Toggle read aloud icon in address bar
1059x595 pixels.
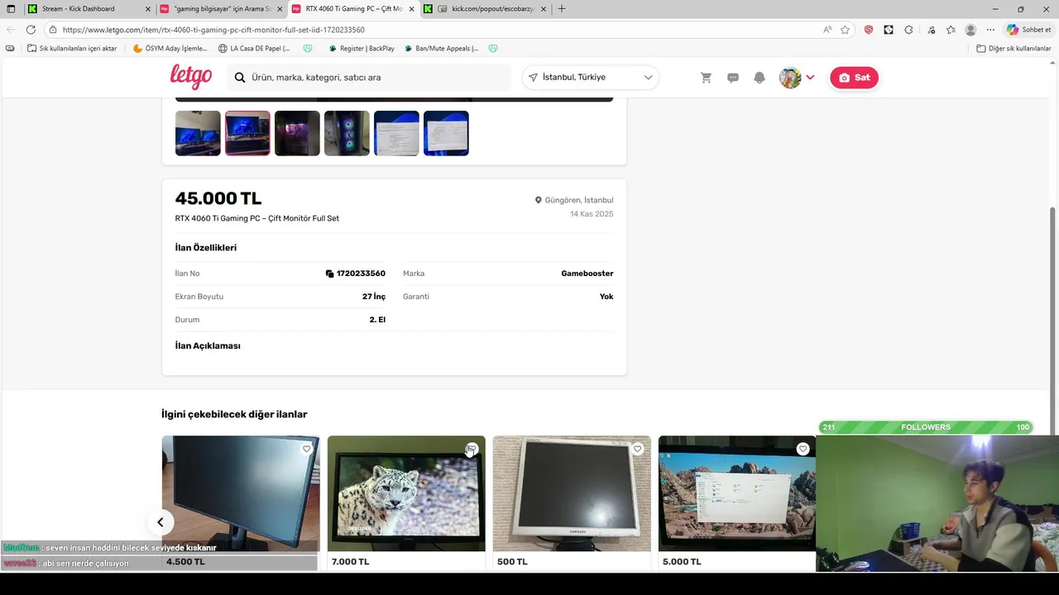827,30
